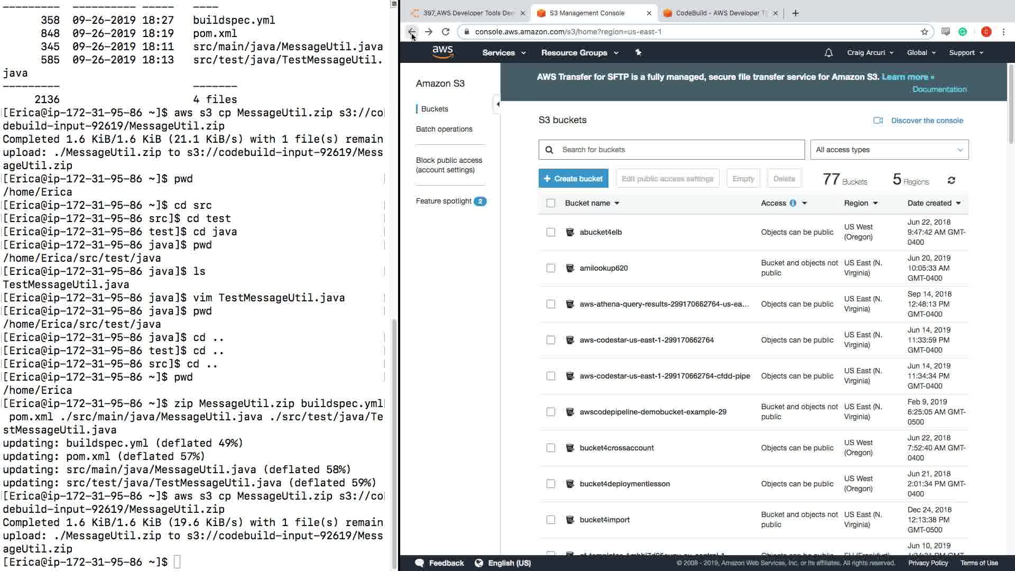1015x571 pixels.
Task: Expand the All access types dropdown
Action: click(x=889, y=150)
